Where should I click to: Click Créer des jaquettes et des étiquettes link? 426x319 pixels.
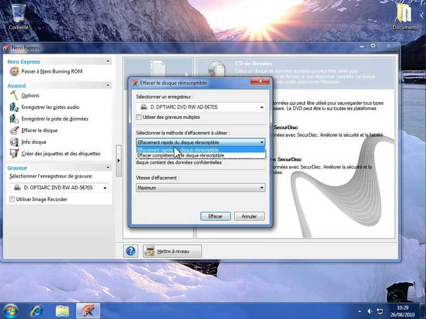(x=61, y=154)
